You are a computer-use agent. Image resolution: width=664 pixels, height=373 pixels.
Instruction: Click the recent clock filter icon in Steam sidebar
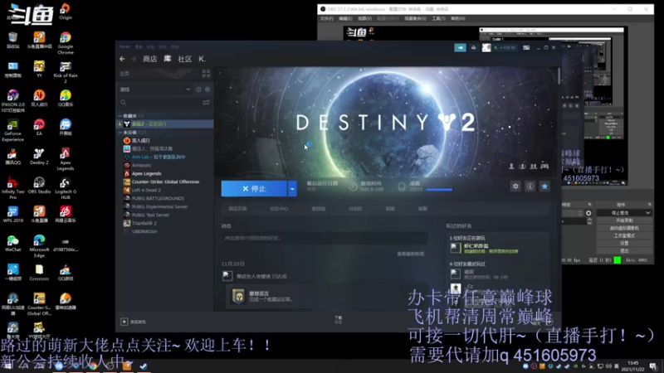coord(198,90)
